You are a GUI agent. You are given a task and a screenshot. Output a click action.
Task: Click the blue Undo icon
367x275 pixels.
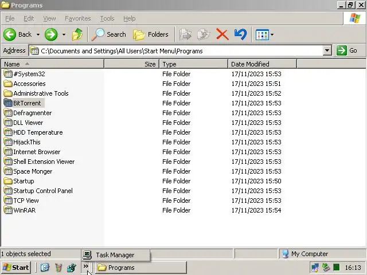[x=240, y=34]
